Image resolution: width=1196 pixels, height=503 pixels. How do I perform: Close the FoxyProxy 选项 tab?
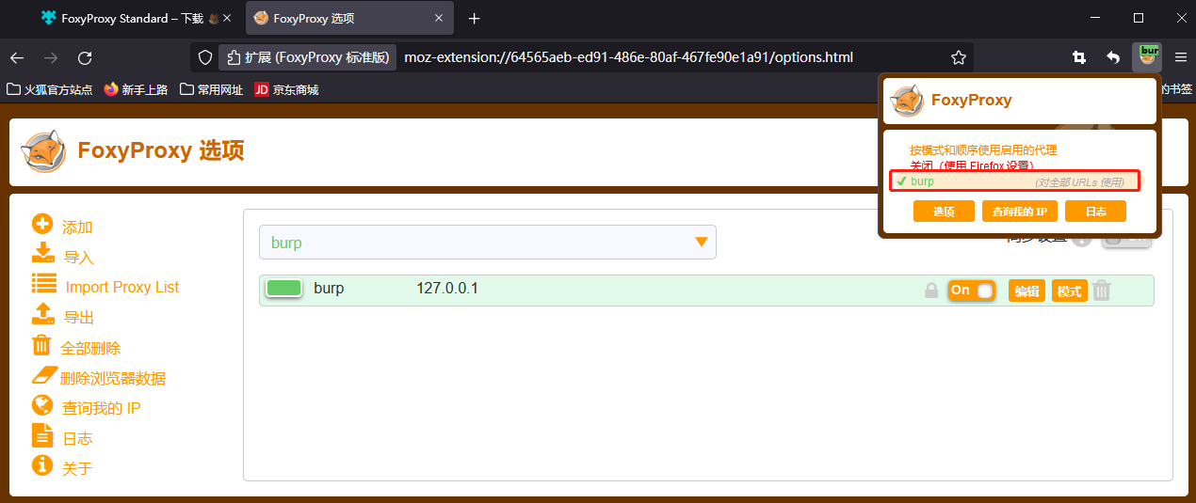pos(438,19)
